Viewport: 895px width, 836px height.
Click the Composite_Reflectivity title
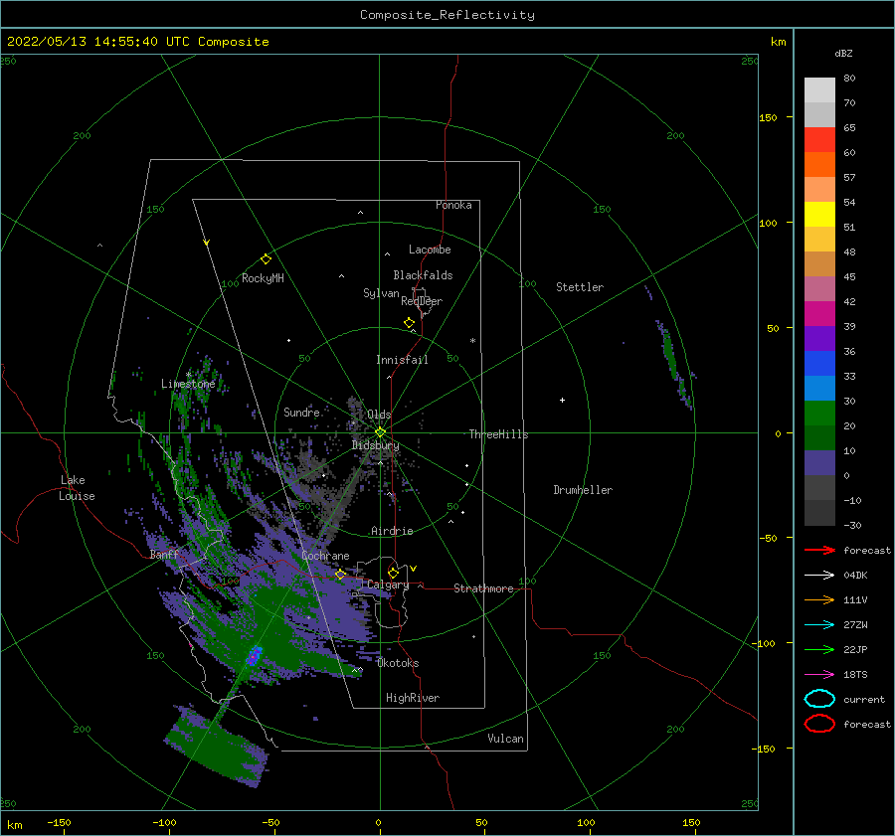click(447, 15)
